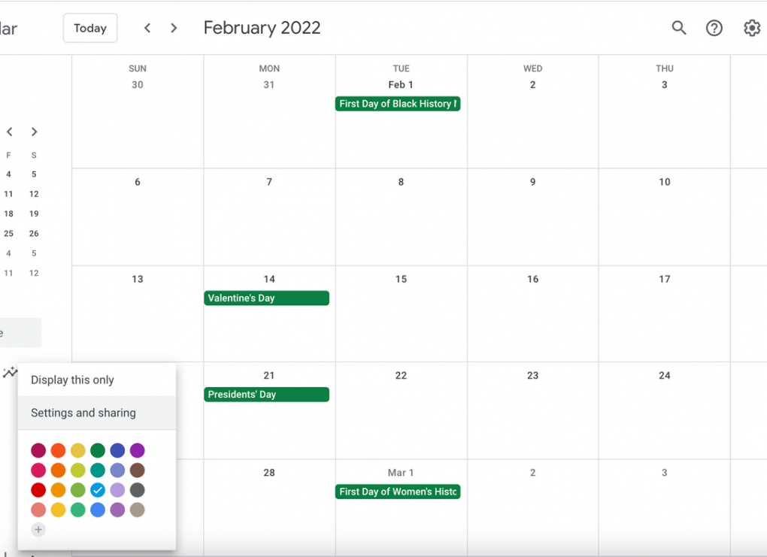
Task: Select date 28 in the month grid
Action: point(269,472)
